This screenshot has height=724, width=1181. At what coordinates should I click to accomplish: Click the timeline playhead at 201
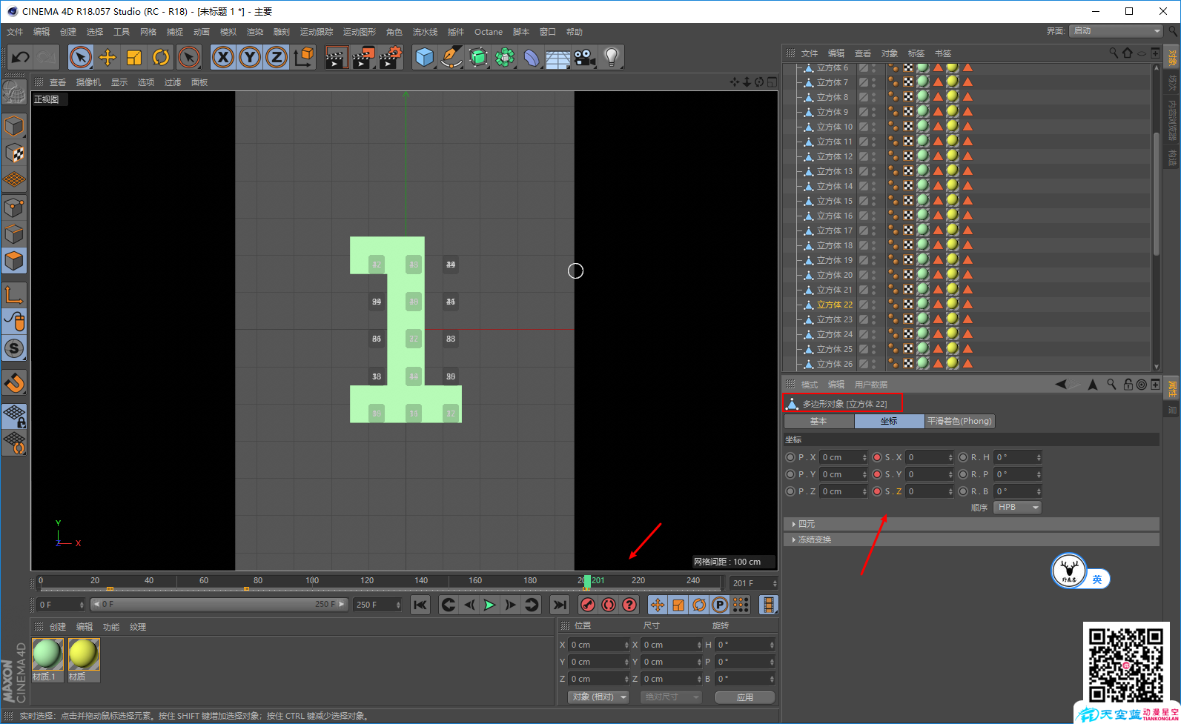587,582
